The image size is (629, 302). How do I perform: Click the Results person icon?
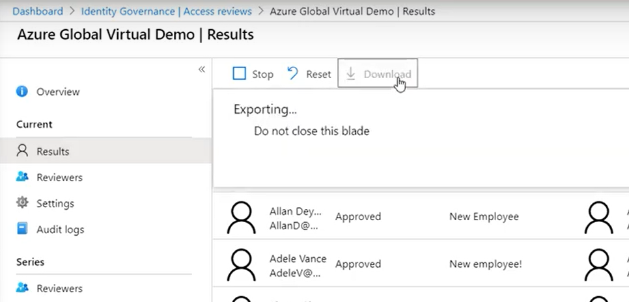pos(22,151)
